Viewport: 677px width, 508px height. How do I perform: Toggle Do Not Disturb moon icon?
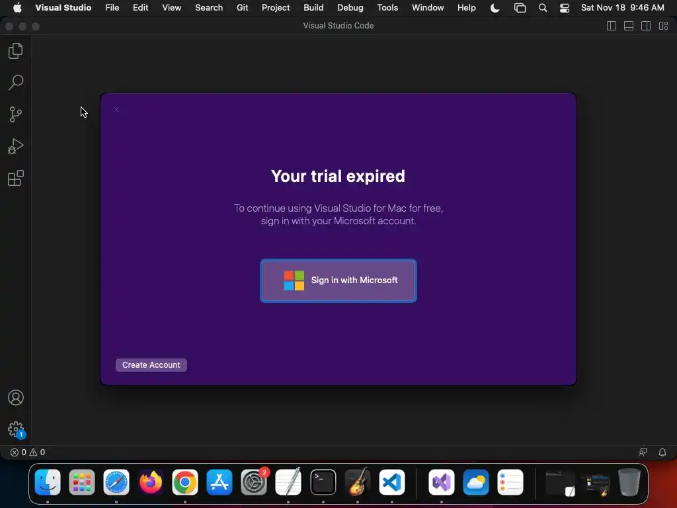click(495, 8)
